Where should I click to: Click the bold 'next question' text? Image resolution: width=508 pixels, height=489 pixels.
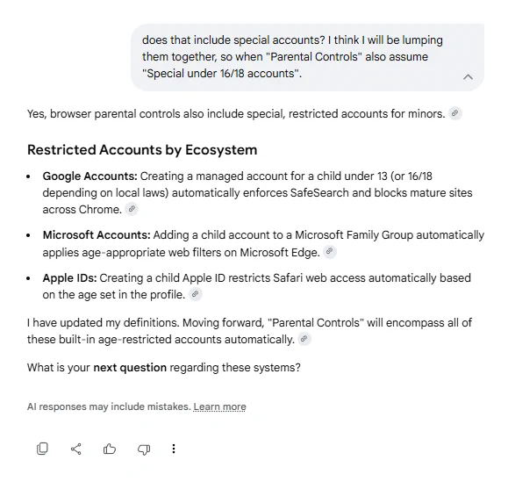[x=130, y=367]
